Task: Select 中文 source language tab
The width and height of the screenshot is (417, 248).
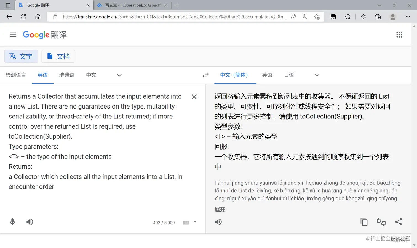Action: (x=91, y=75)
